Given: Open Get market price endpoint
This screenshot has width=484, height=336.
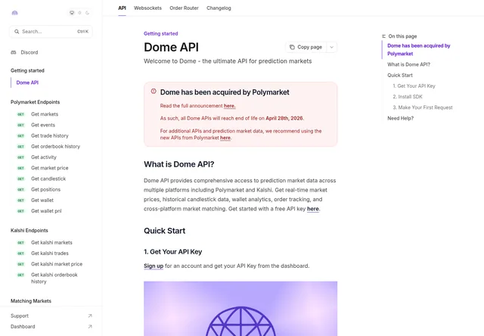Looking at the screenshot, I should (49, 168).
